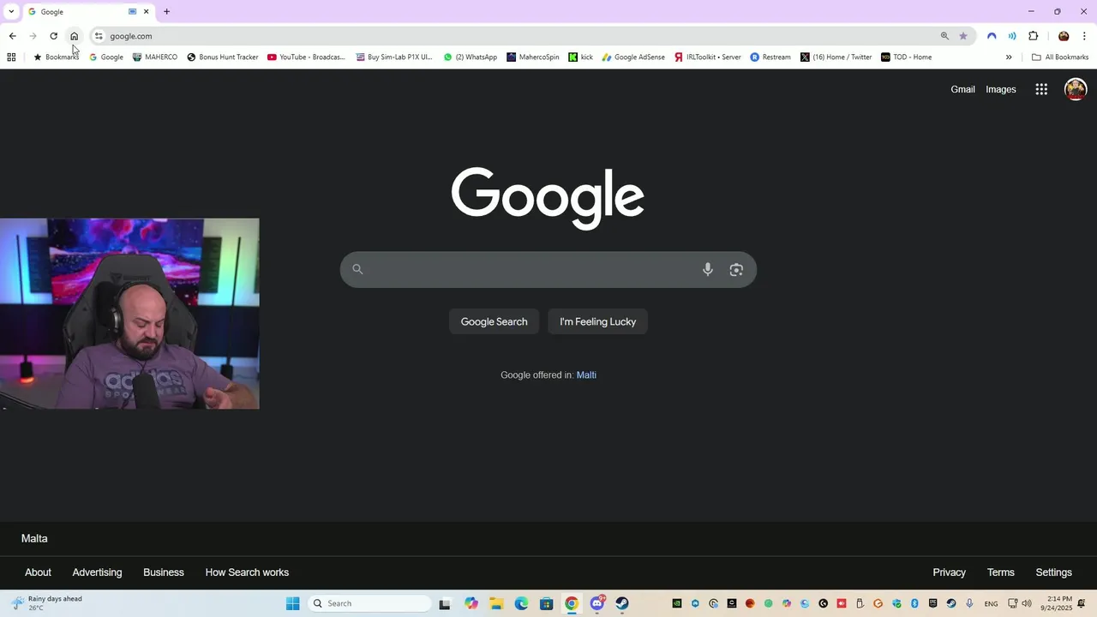The width and height of the screenshot is (1097, 617).
Task: Click the zoom magnifier icon in address bar
Action: [944, 36]
